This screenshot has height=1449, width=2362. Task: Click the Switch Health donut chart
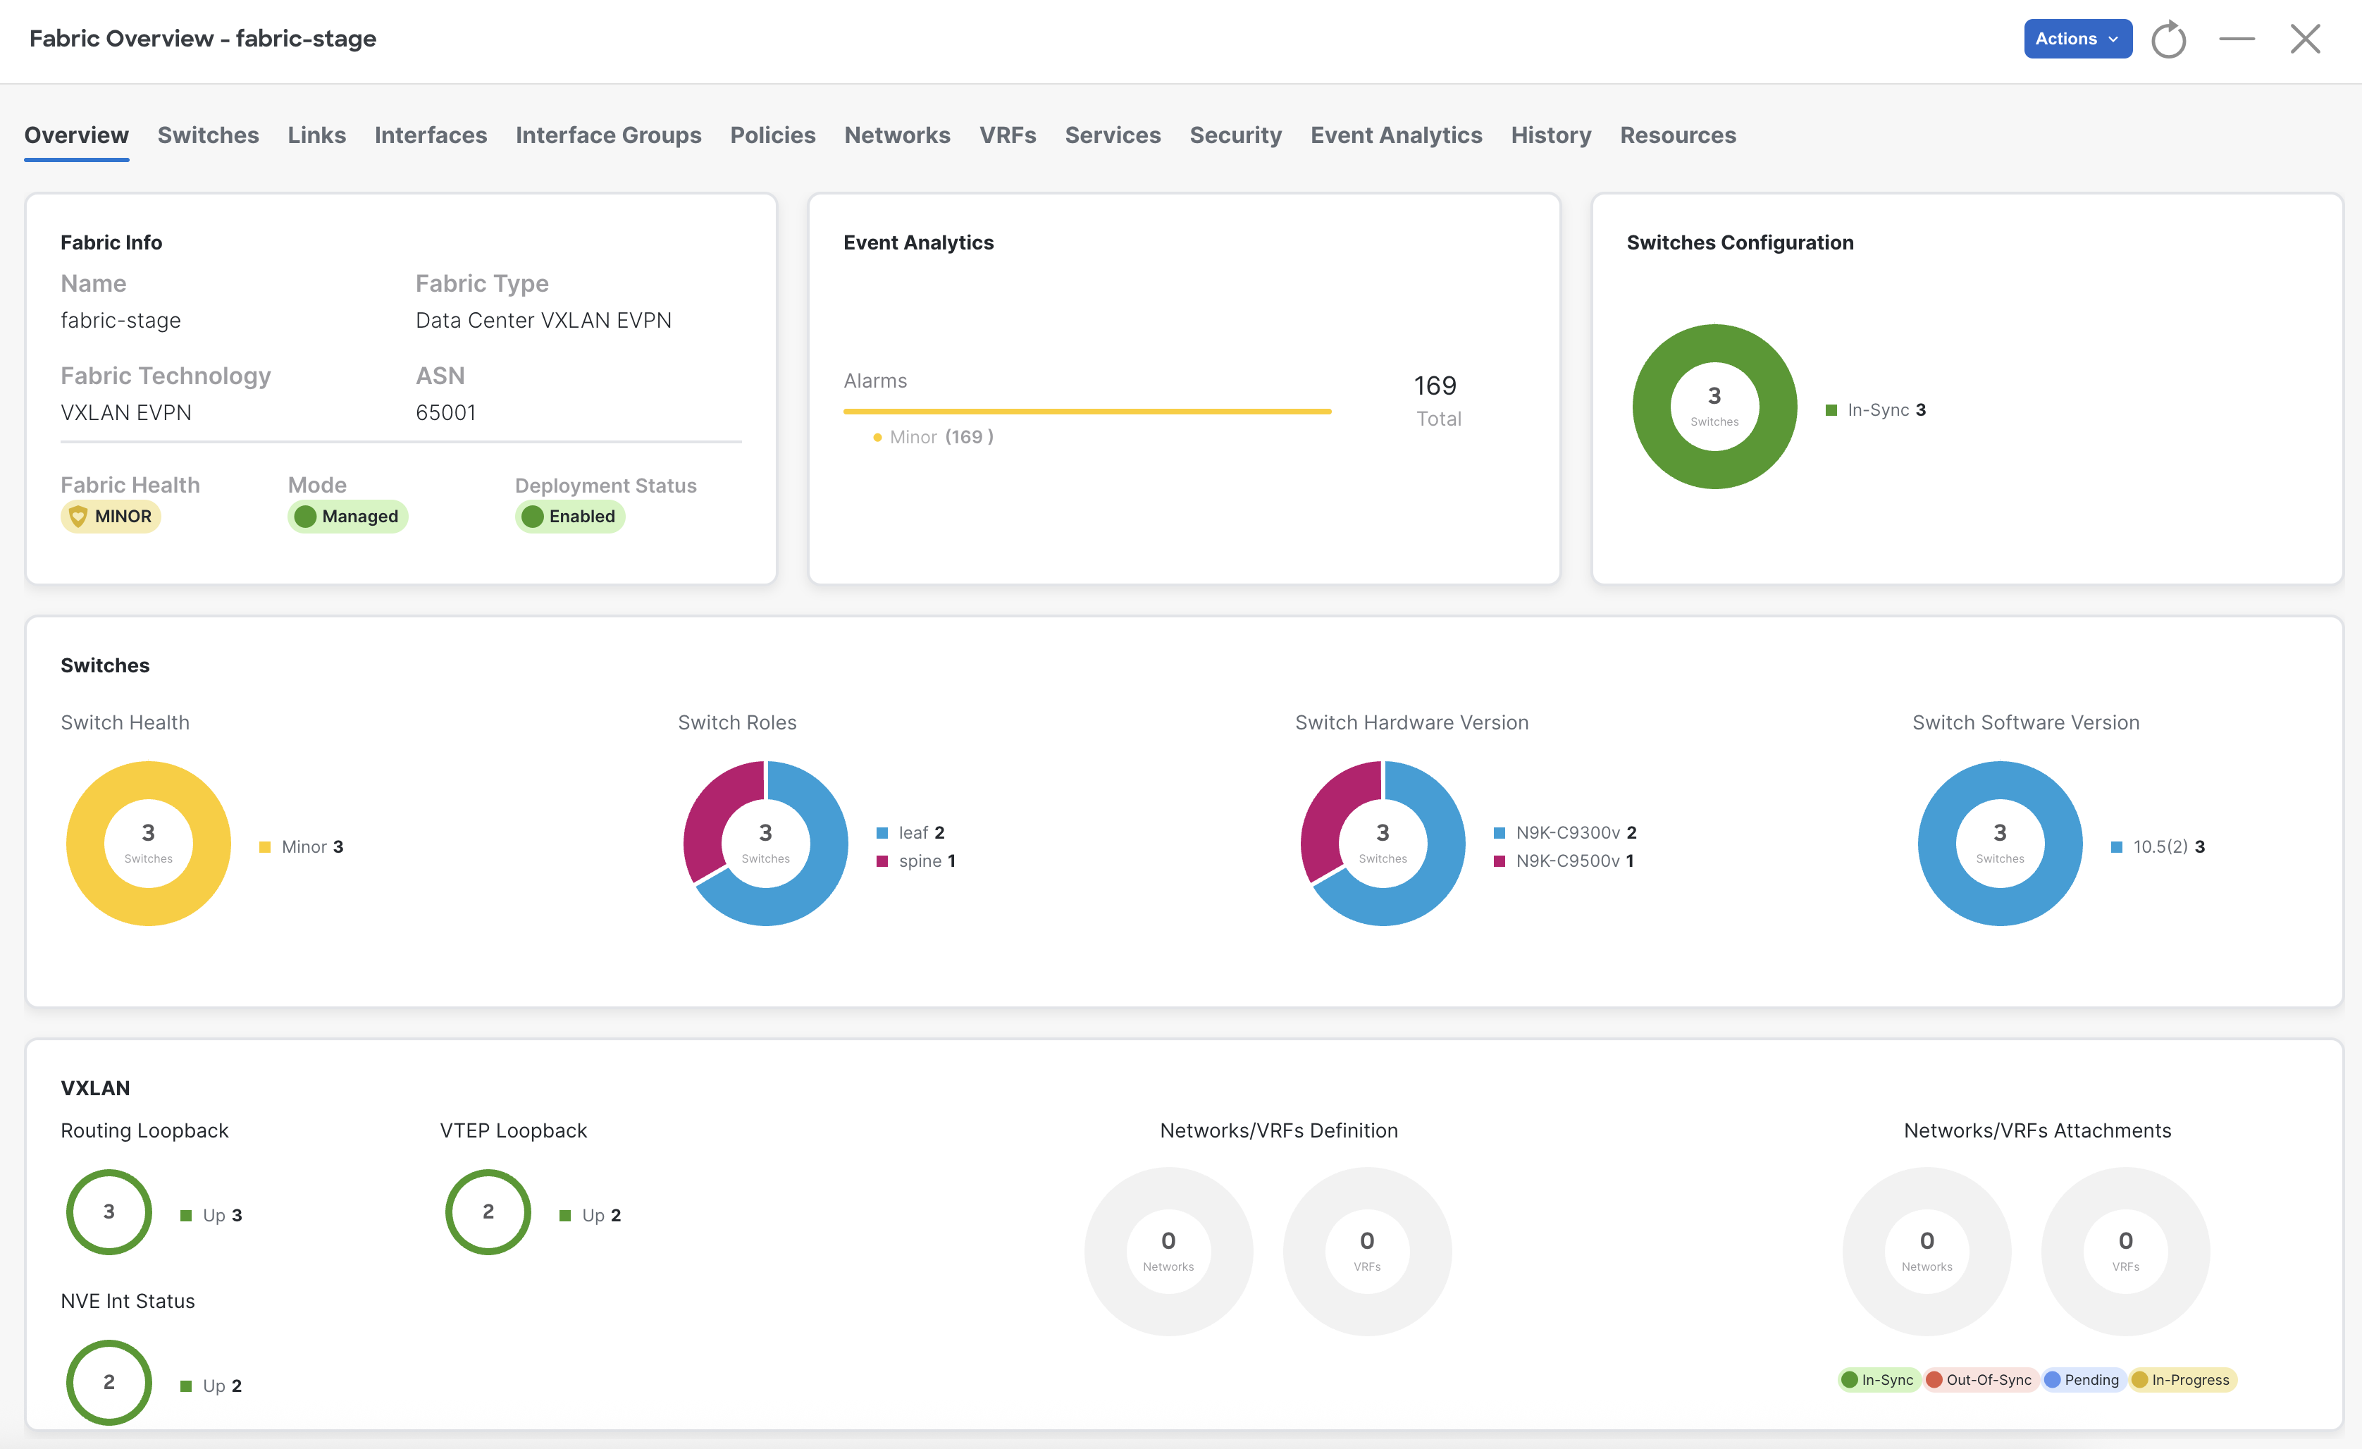point(86,844)
